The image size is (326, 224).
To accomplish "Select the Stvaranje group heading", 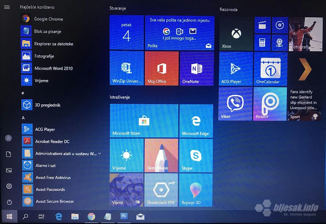I will [x=118, y=8].
